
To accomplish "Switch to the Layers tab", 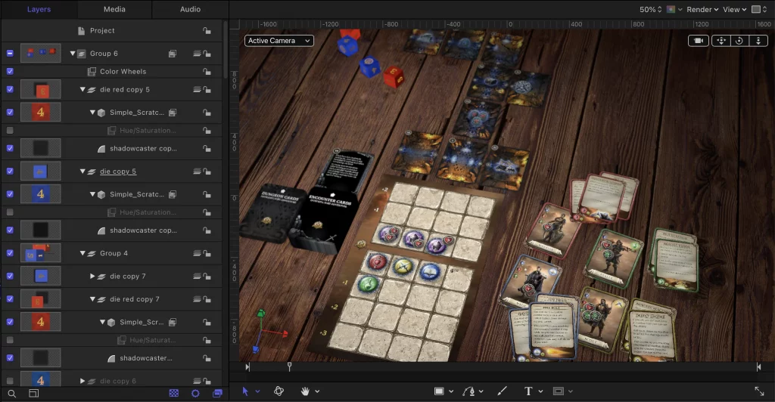I will tap(39, 9).
